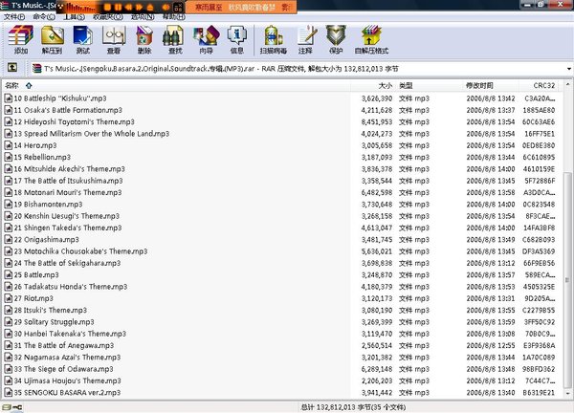Open the 命令(C) menu
Image resolution: width=574 pixels, height=413 pixels.
pos(44,17)
